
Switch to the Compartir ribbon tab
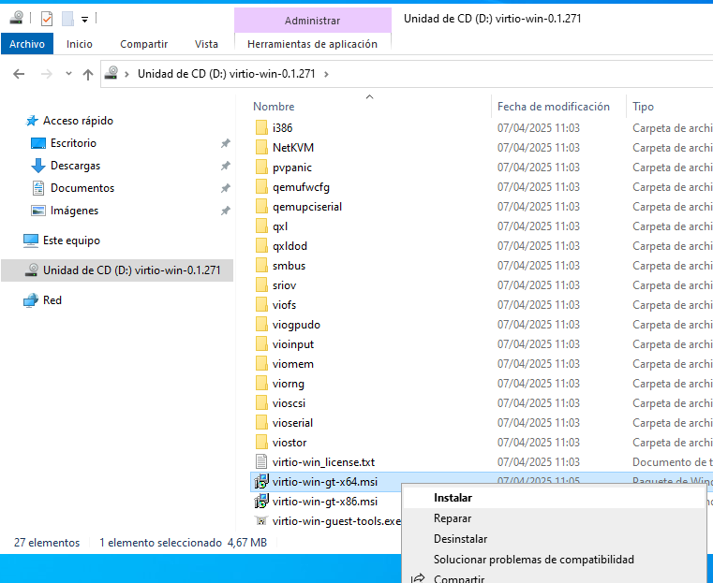143,44
